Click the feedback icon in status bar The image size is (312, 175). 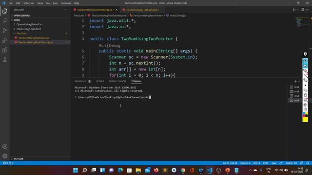(x=302, y=163)
